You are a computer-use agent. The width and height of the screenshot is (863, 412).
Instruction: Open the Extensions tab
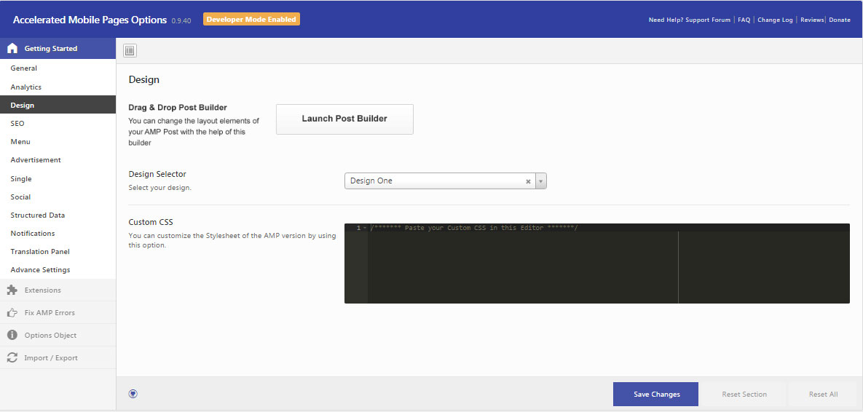point(58,290)
